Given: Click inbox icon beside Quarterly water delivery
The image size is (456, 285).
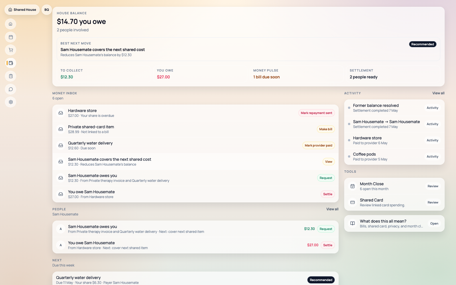Looking at the screenshot, I should pyautogui.click(x=61, y=145).
